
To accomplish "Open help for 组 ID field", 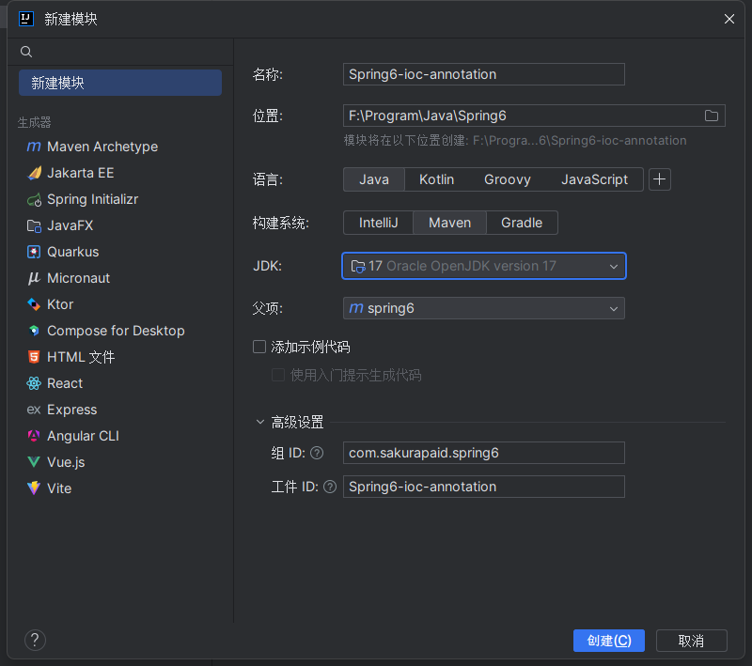I will point(317,453).
